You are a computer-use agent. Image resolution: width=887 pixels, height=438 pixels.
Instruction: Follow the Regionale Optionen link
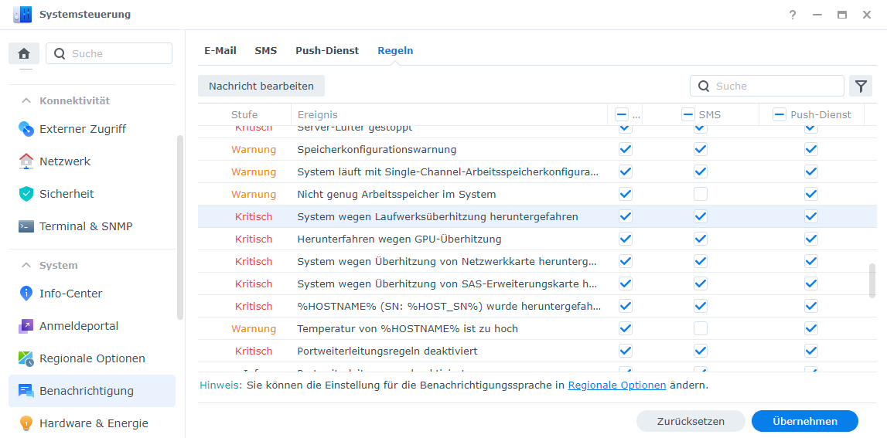pos(616,385)
